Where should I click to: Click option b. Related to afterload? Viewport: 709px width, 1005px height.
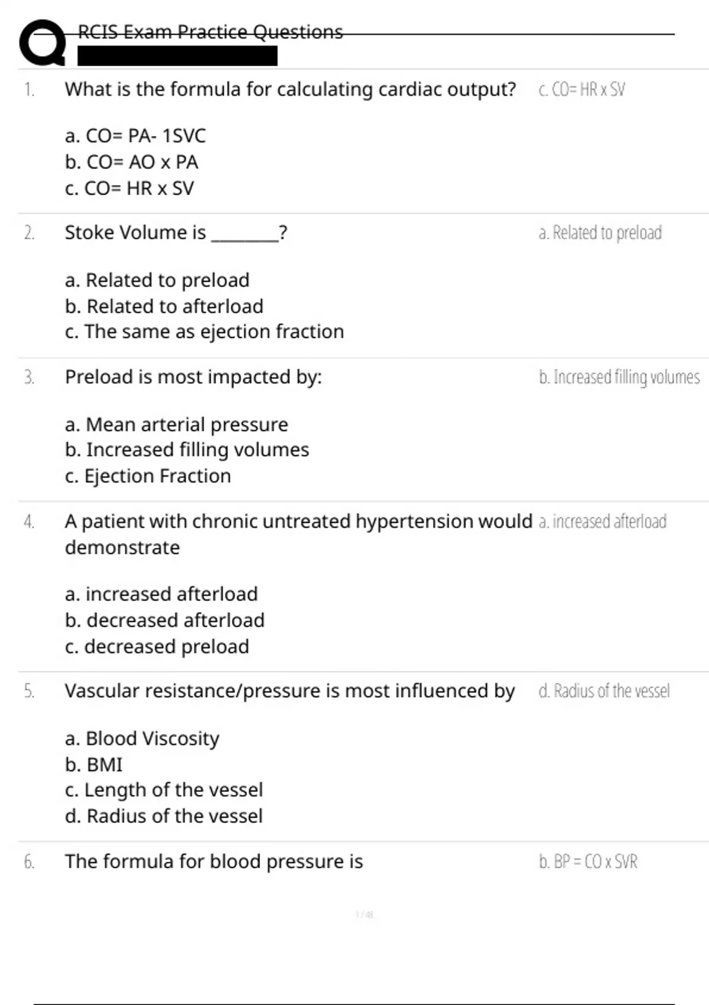[164, 306]
